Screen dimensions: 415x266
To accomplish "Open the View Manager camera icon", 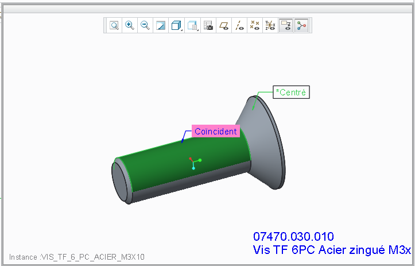I will click(x=208, y=25).
